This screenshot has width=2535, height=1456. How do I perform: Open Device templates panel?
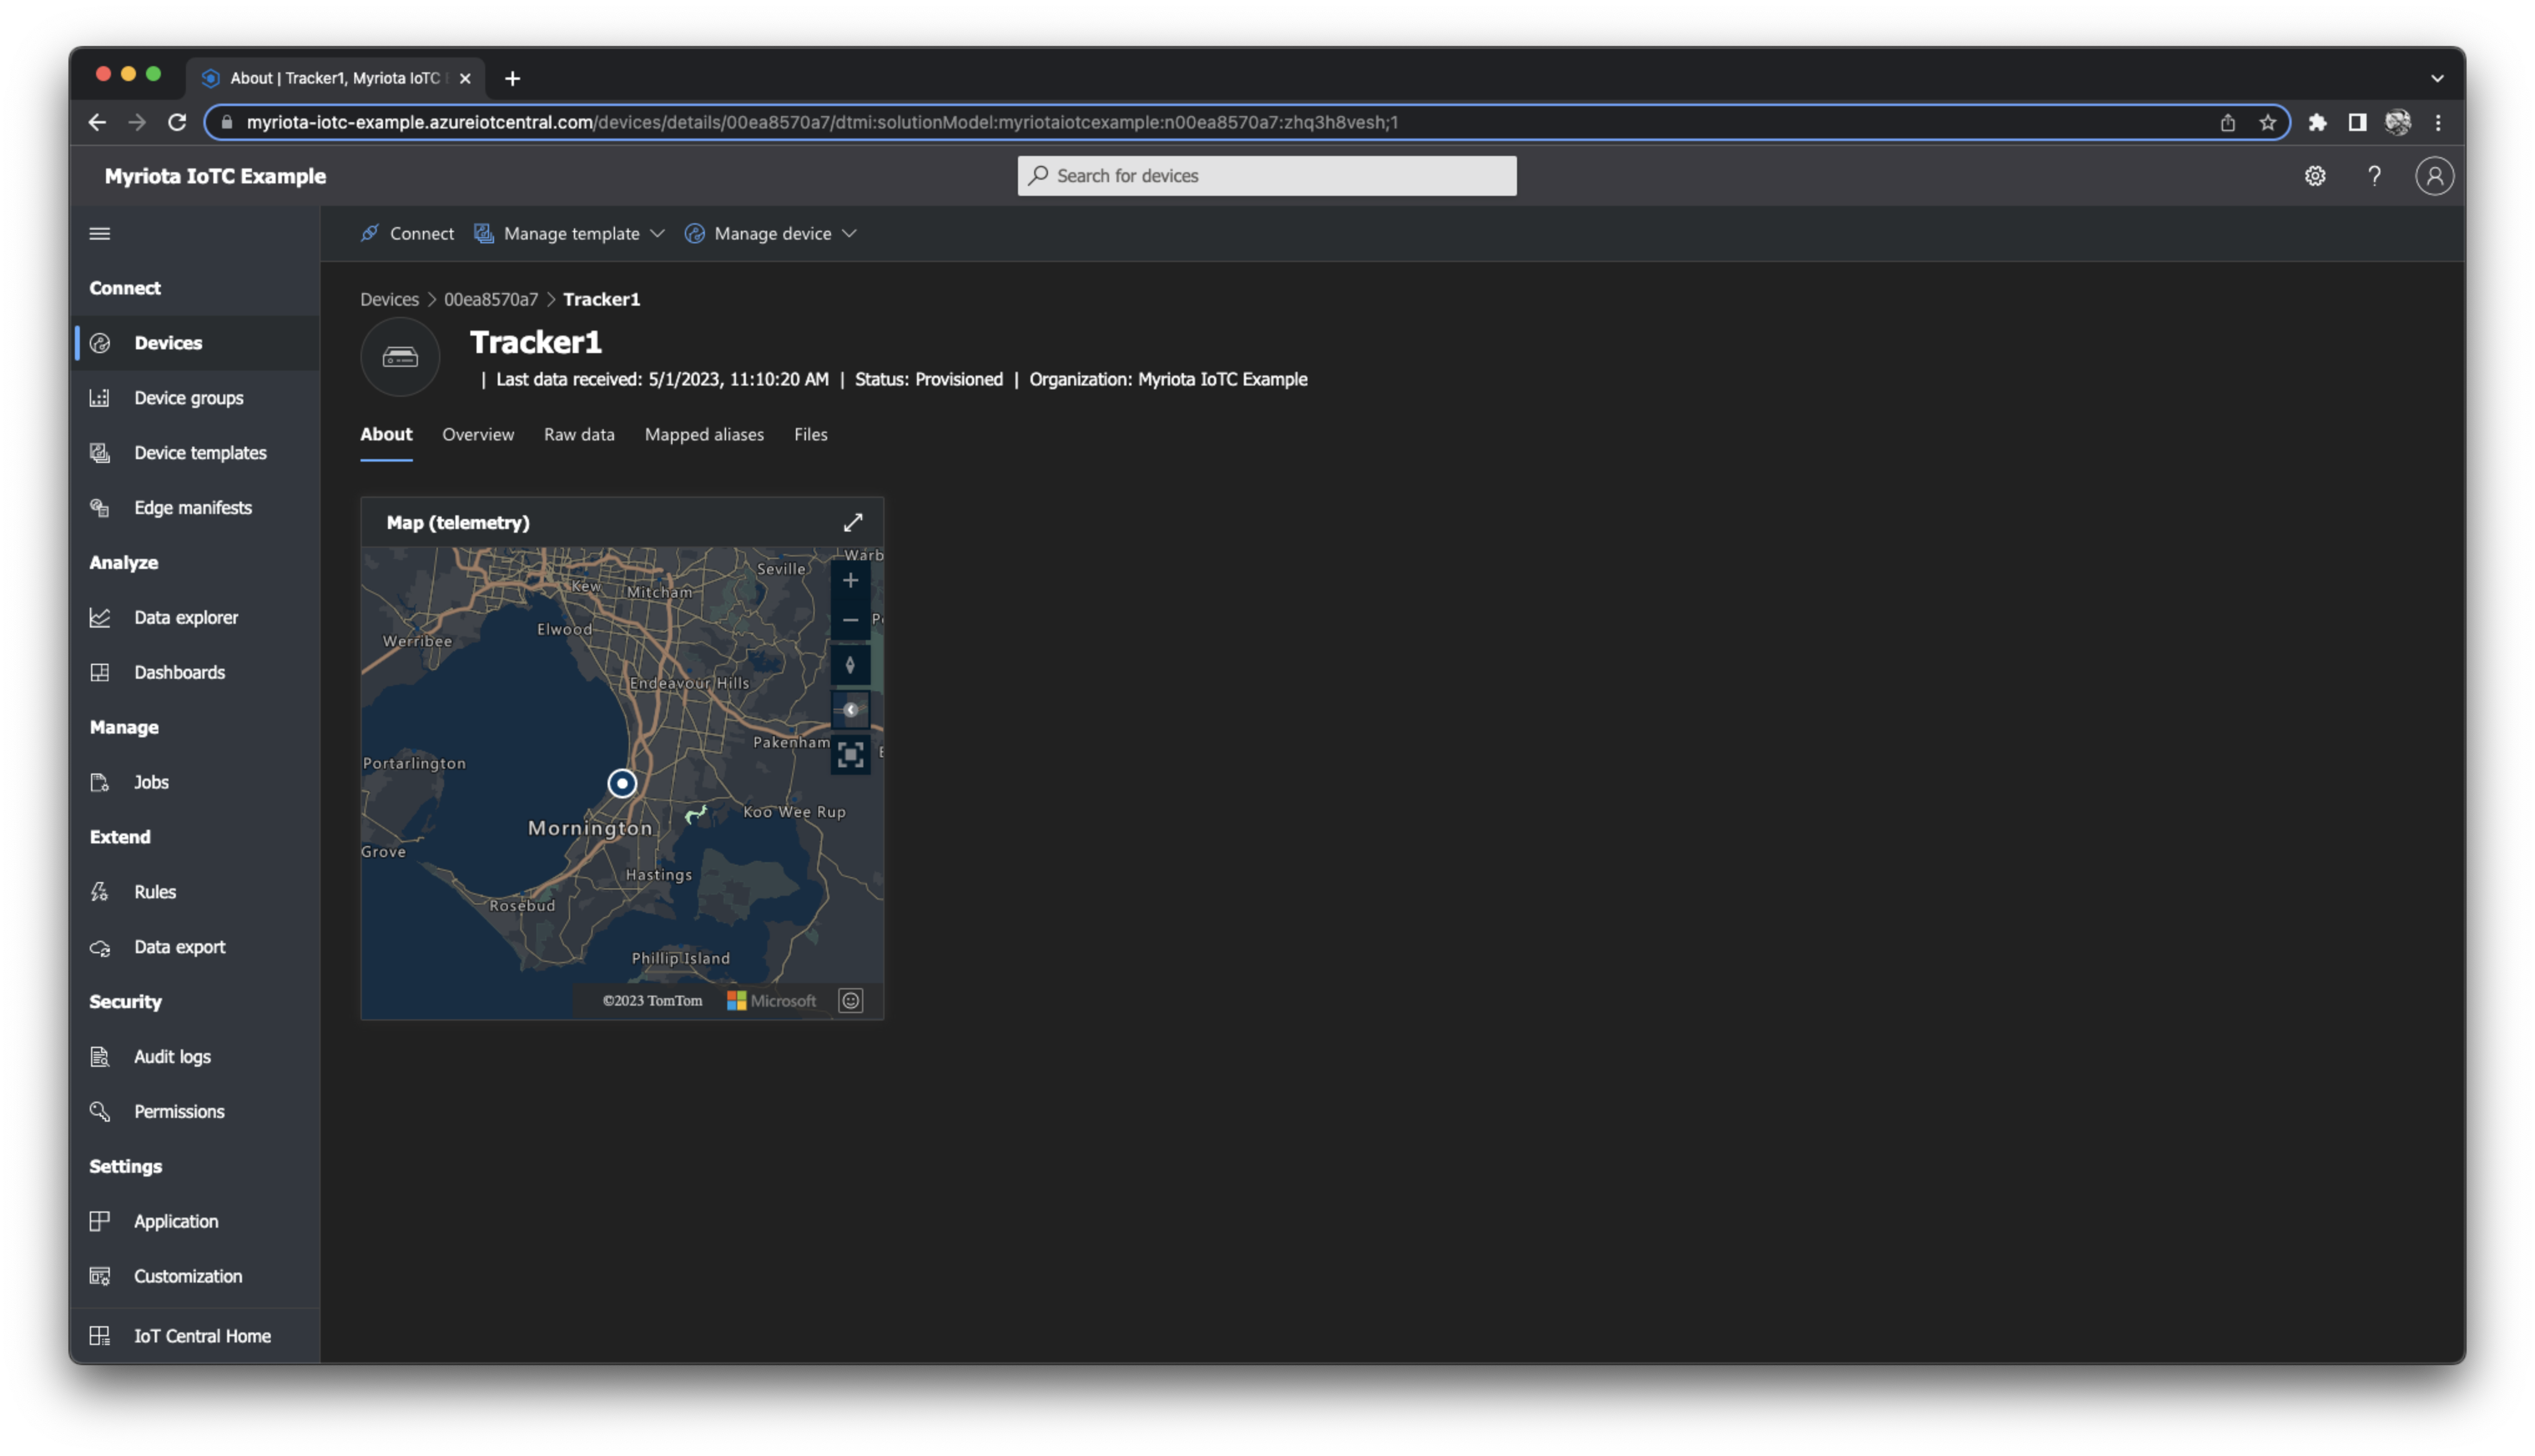(199, 452)
